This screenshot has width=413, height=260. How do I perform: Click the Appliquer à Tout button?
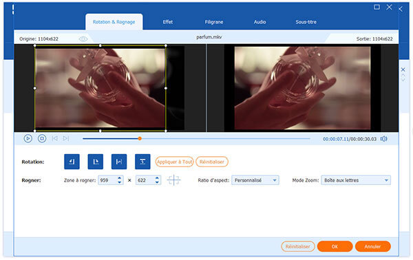(175, 162)
